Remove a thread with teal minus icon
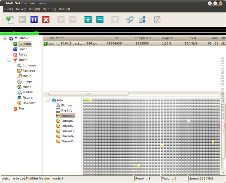The height and width of the screenshot is (183, 226). (100, 20)
